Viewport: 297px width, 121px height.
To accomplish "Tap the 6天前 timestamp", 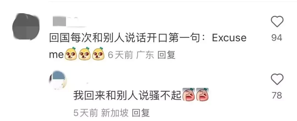I will click(x=120, y=55).
